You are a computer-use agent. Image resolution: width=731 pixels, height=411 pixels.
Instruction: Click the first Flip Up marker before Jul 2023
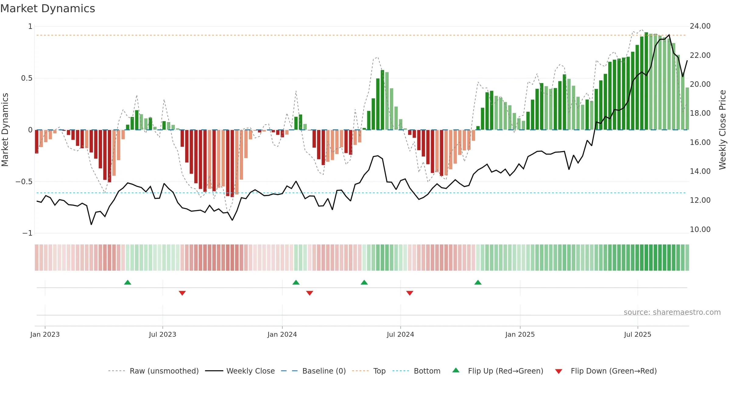click(128, 282)
